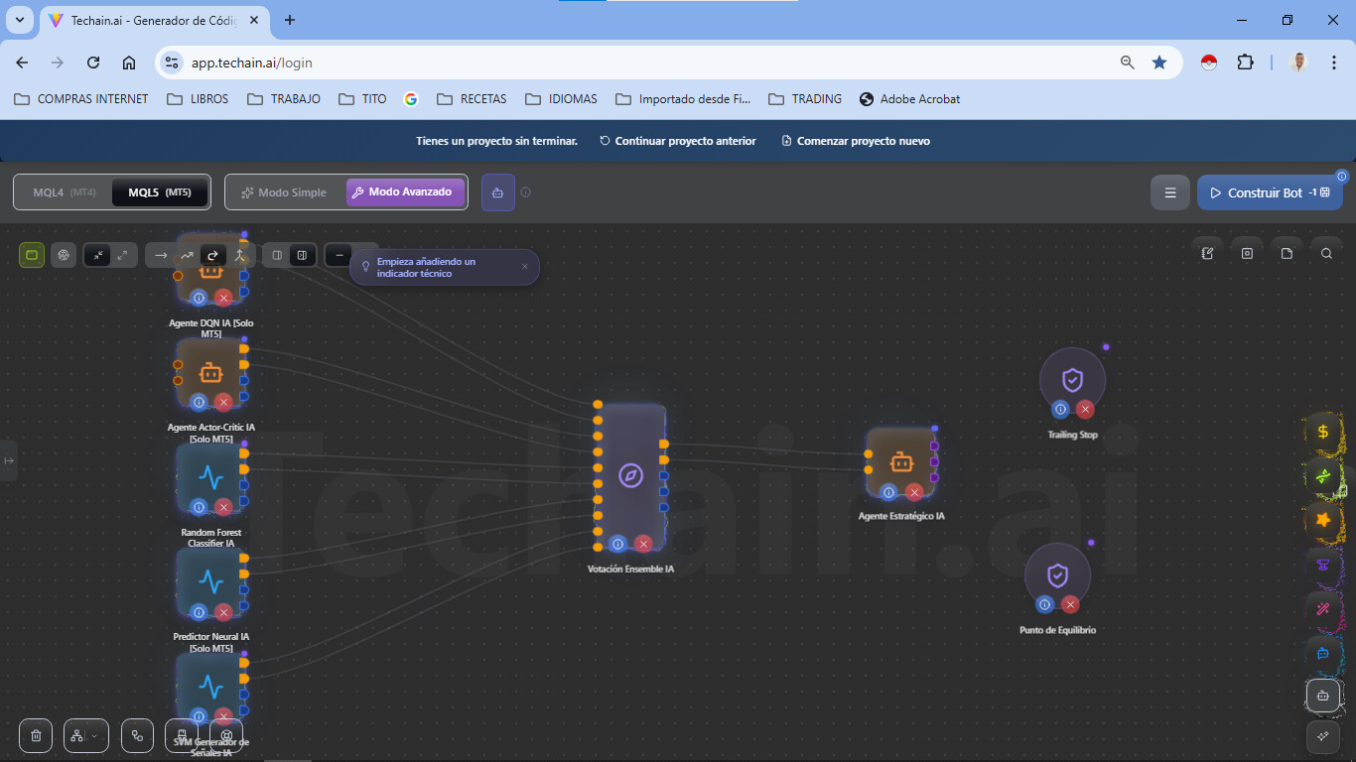Image resolution: width=1356 pixels, height=762 pixels.
Task: Click the dollar sign sidebar icon
Action: (1322, 432)
